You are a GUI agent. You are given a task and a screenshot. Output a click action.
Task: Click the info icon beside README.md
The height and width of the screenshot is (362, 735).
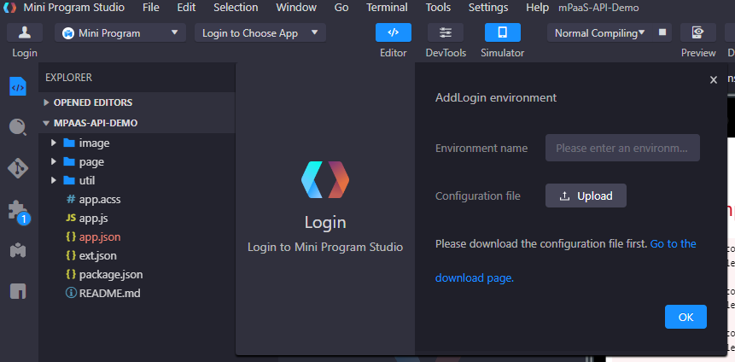tap(71, 293)
